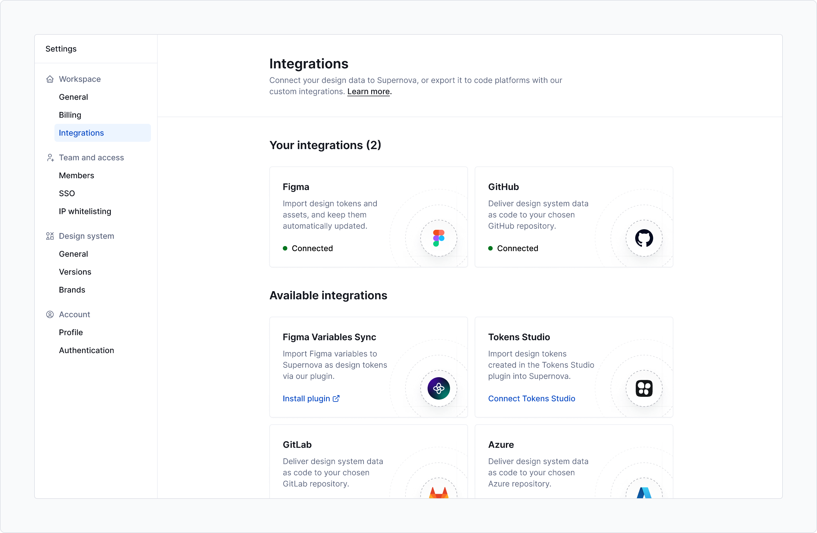Click Connect Tokens Studio
The image size is (817, 533).
(x=531, y=398)
